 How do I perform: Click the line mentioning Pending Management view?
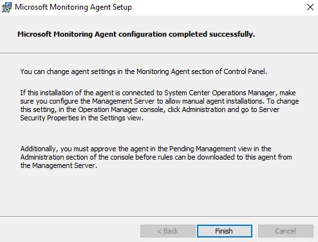[x=145, y=149]
